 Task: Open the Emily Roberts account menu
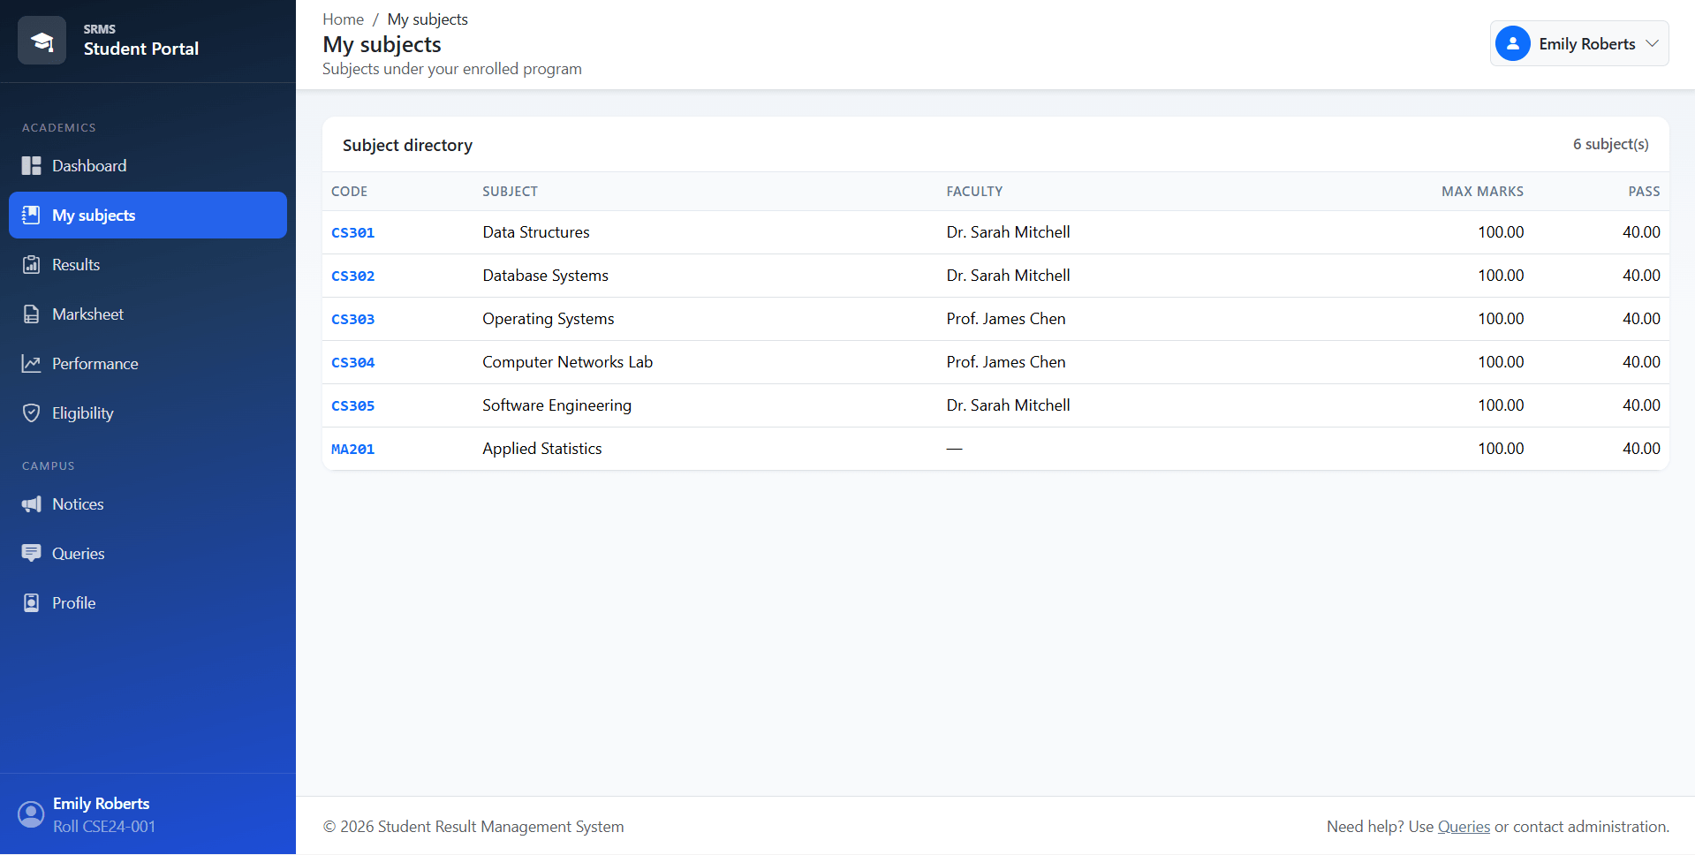(x=1579, y=43)
